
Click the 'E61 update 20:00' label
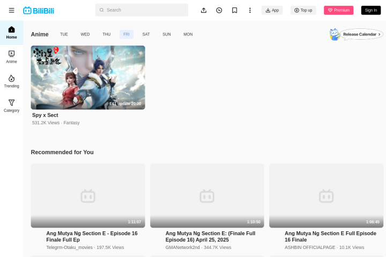pos(125,104)
